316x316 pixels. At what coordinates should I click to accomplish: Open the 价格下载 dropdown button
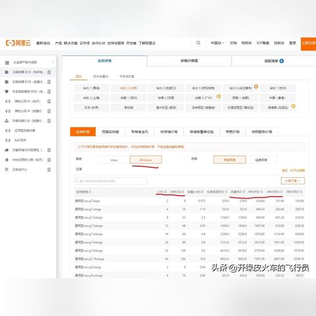click(293, 181)
